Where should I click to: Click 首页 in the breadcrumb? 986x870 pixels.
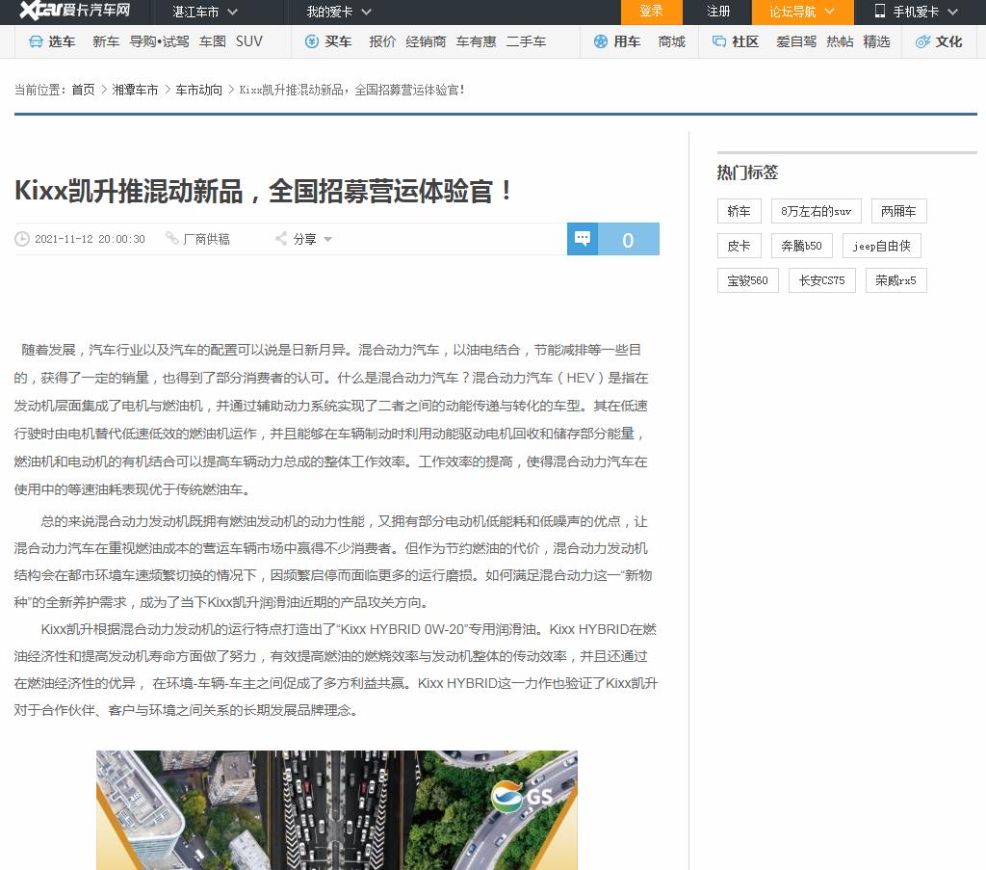[83, 90]
